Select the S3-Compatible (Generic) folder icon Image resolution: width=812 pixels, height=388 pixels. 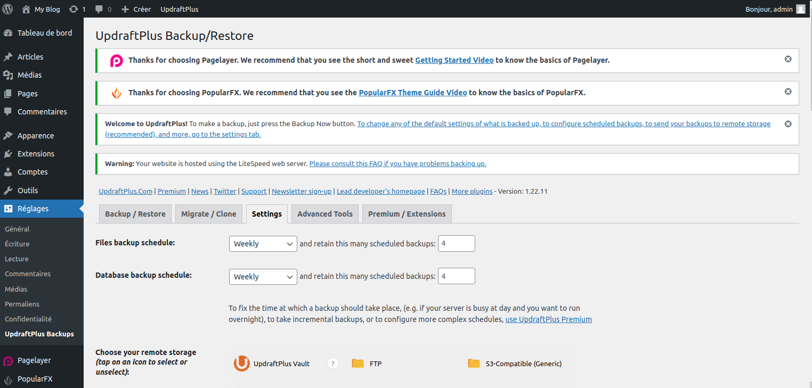tap(474, 364)
